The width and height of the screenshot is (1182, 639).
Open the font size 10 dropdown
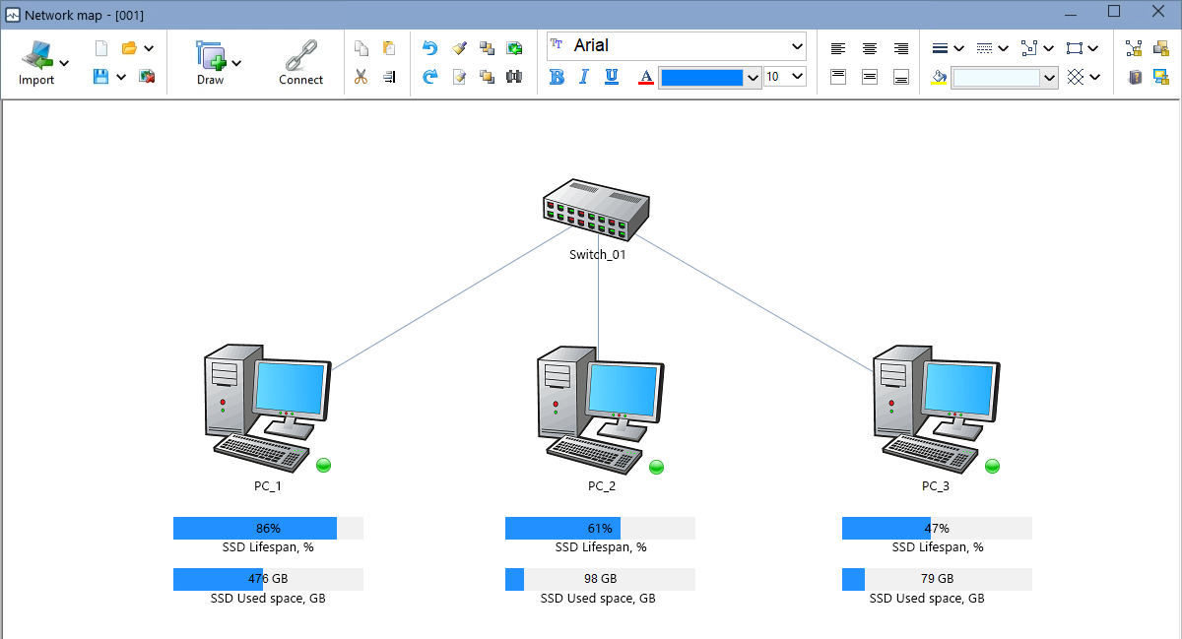(x=797, y=77)
